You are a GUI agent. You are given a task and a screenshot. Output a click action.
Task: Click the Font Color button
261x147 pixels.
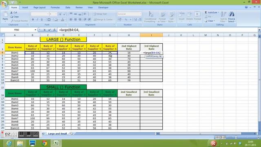(x=62, y=20)
